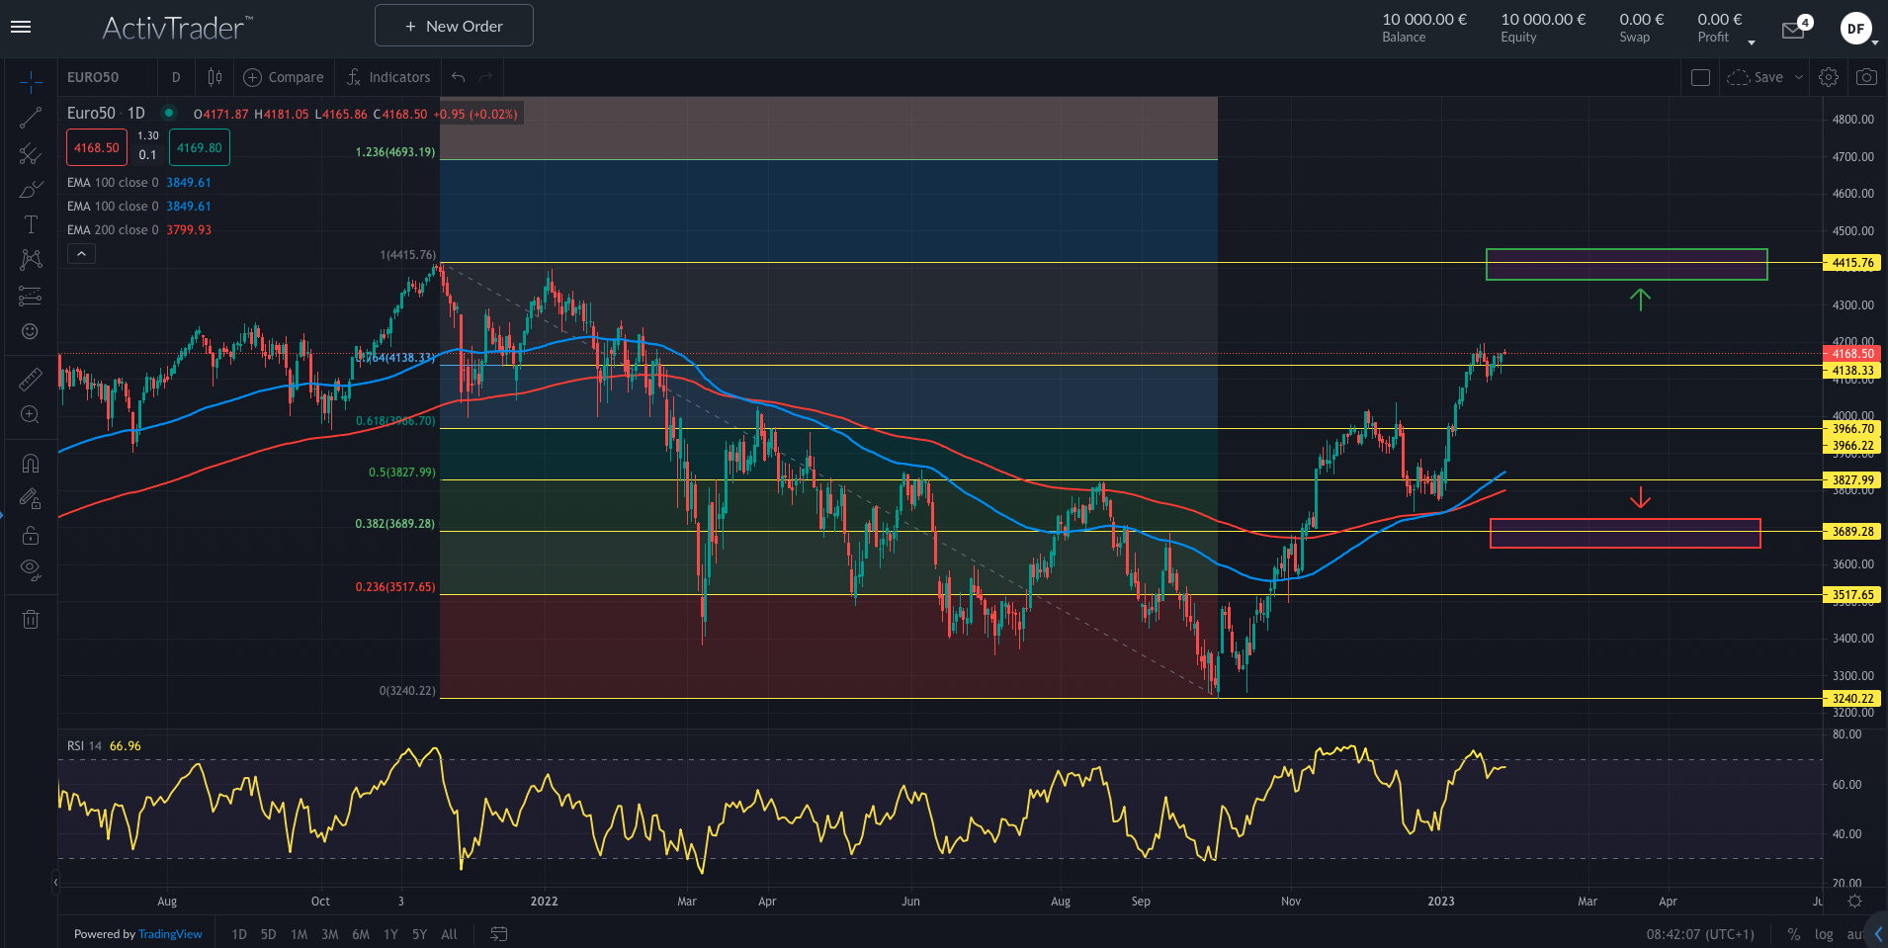The image size is (1888, 948).
Task: Expand the Save layout dropdown arrow
Action: coord(1798,76)
